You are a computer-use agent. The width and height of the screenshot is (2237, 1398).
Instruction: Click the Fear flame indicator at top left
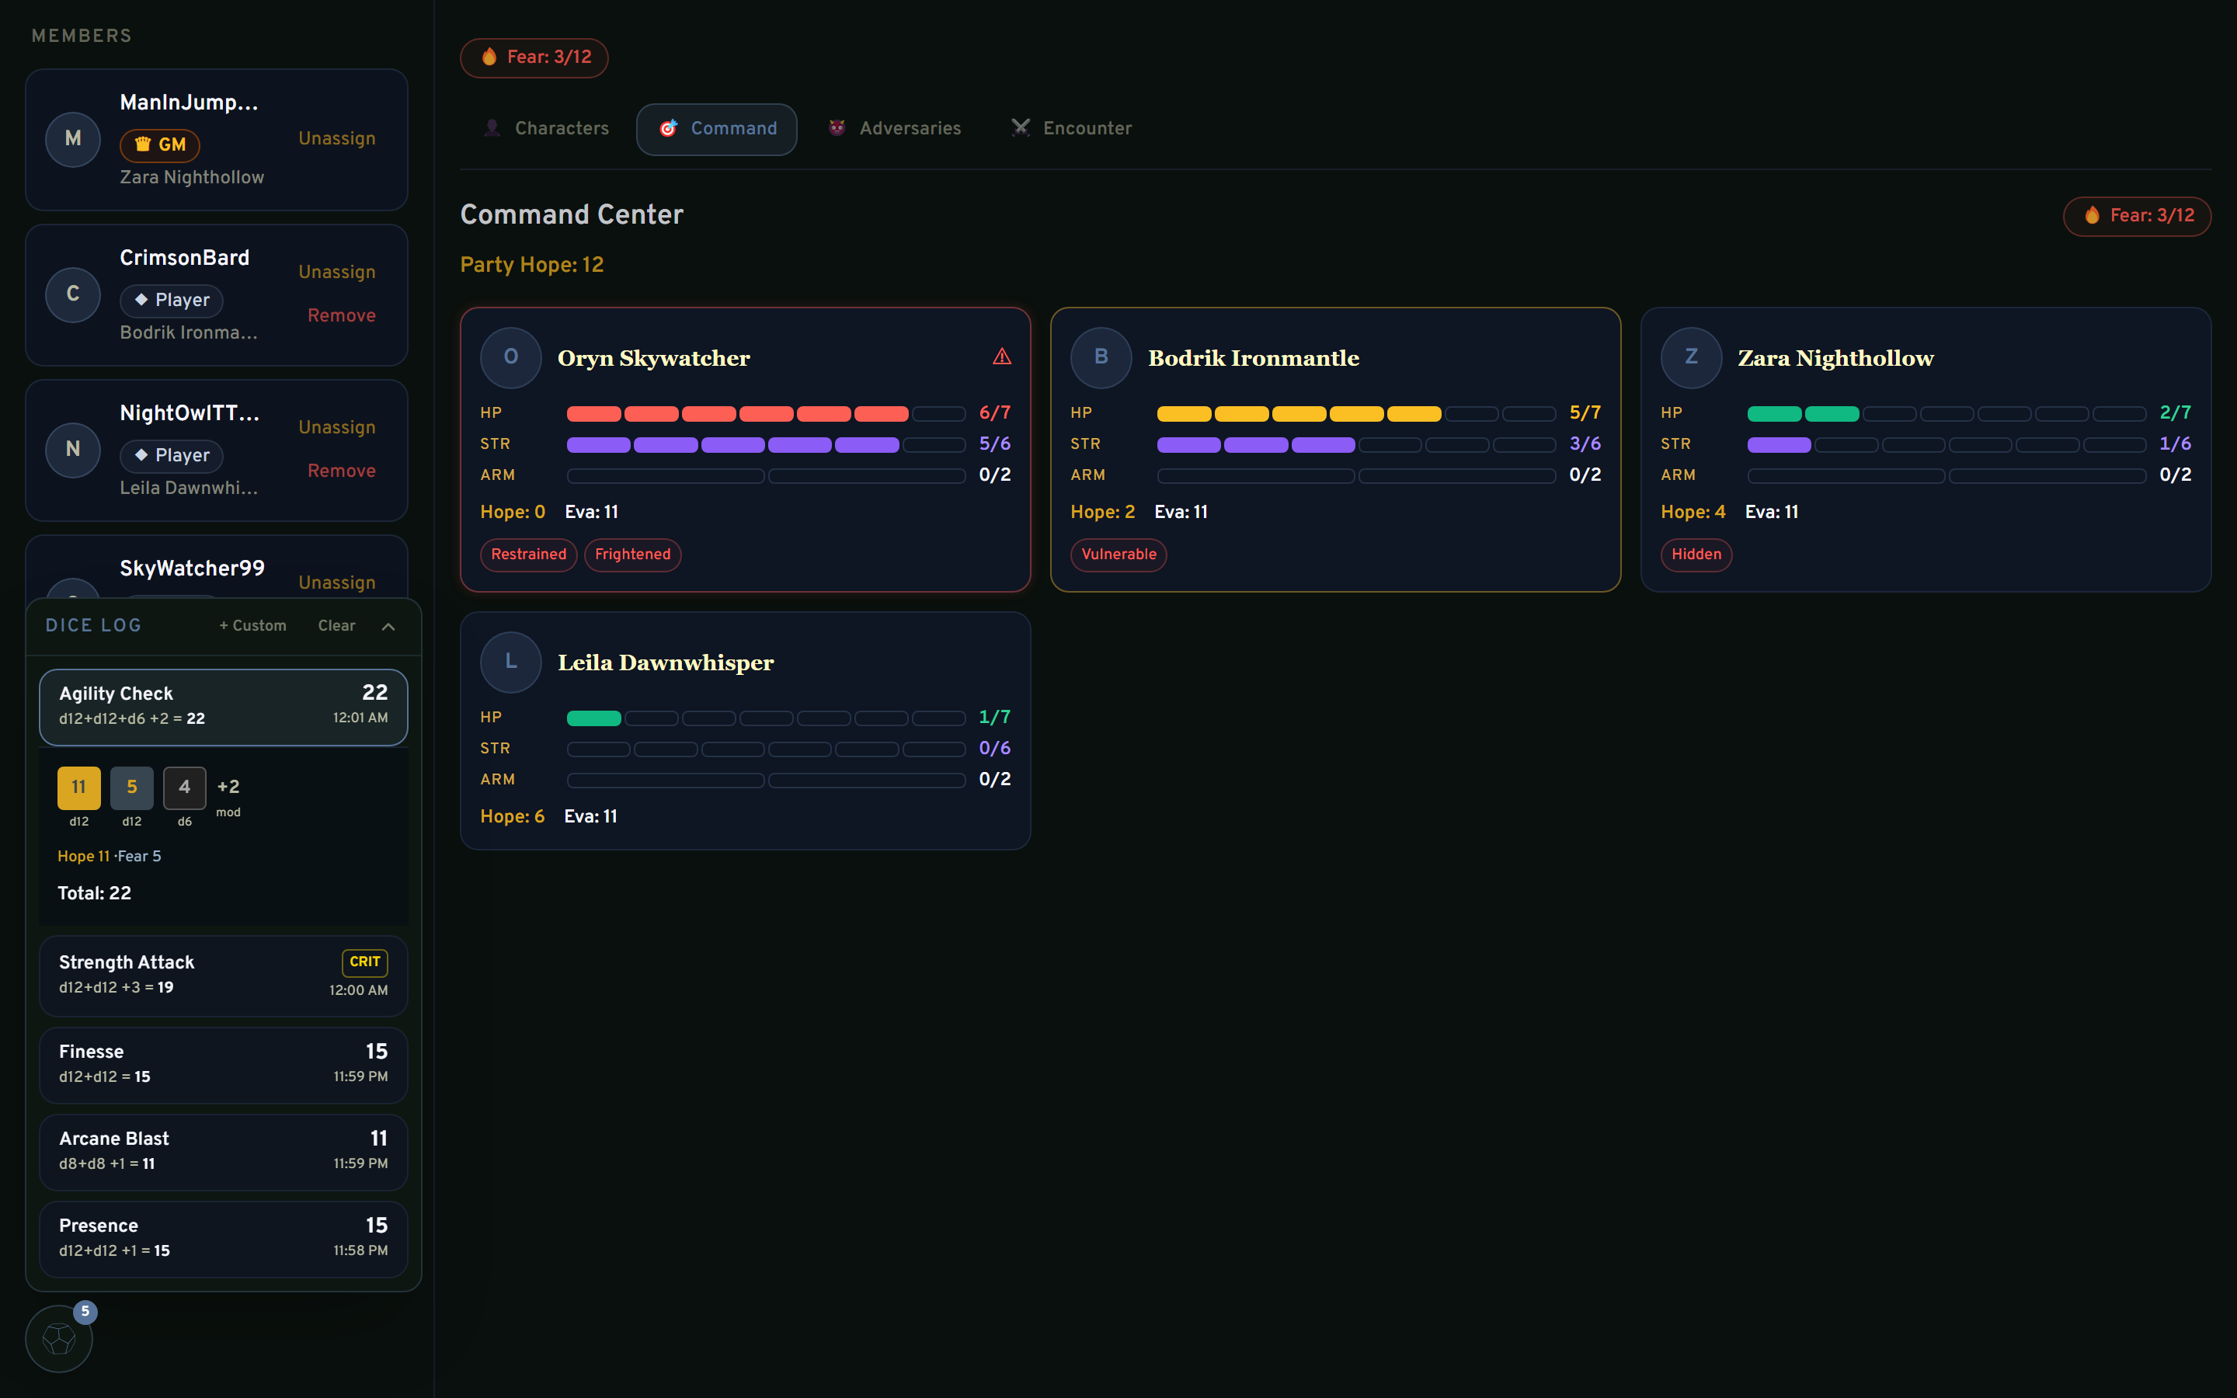534,57
